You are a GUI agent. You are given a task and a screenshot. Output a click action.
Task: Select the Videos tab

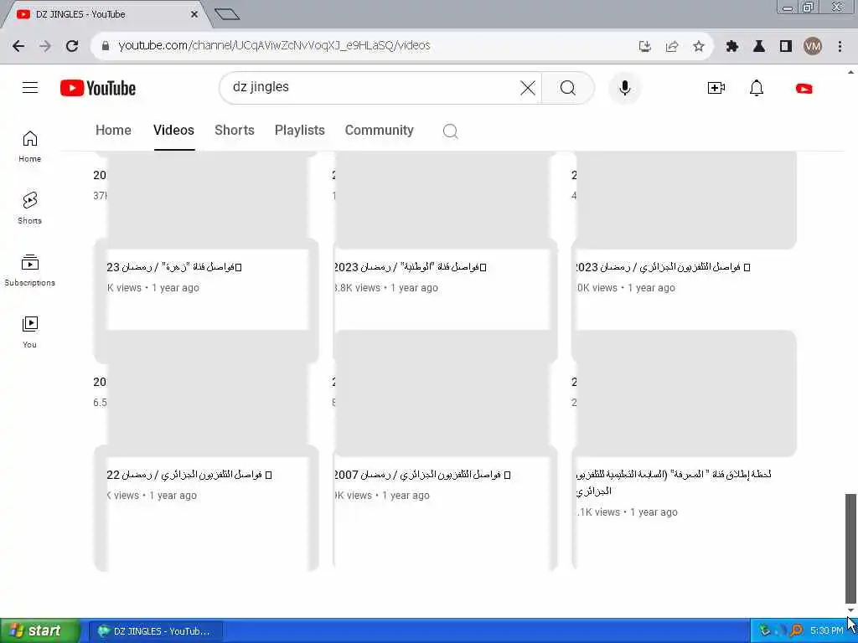[x=173, y=130]
